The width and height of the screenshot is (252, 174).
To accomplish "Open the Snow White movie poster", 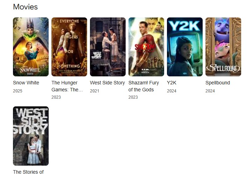I will coord(31,47).
